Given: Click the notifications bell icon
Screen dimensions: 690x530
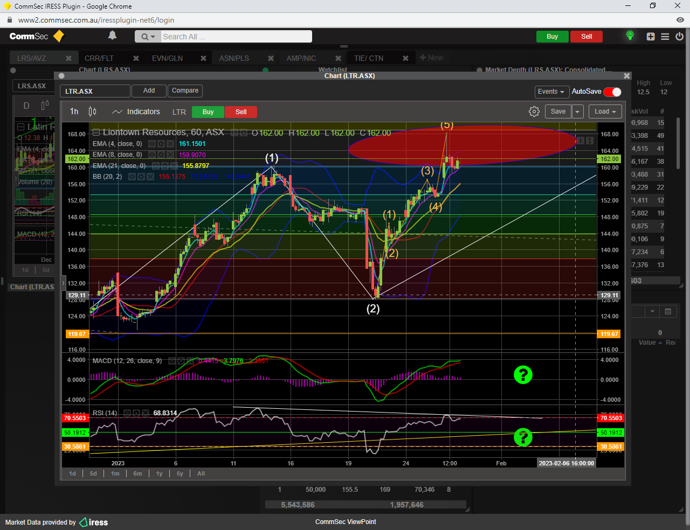Looking at the screenshot, I should (x=112, y=36).
